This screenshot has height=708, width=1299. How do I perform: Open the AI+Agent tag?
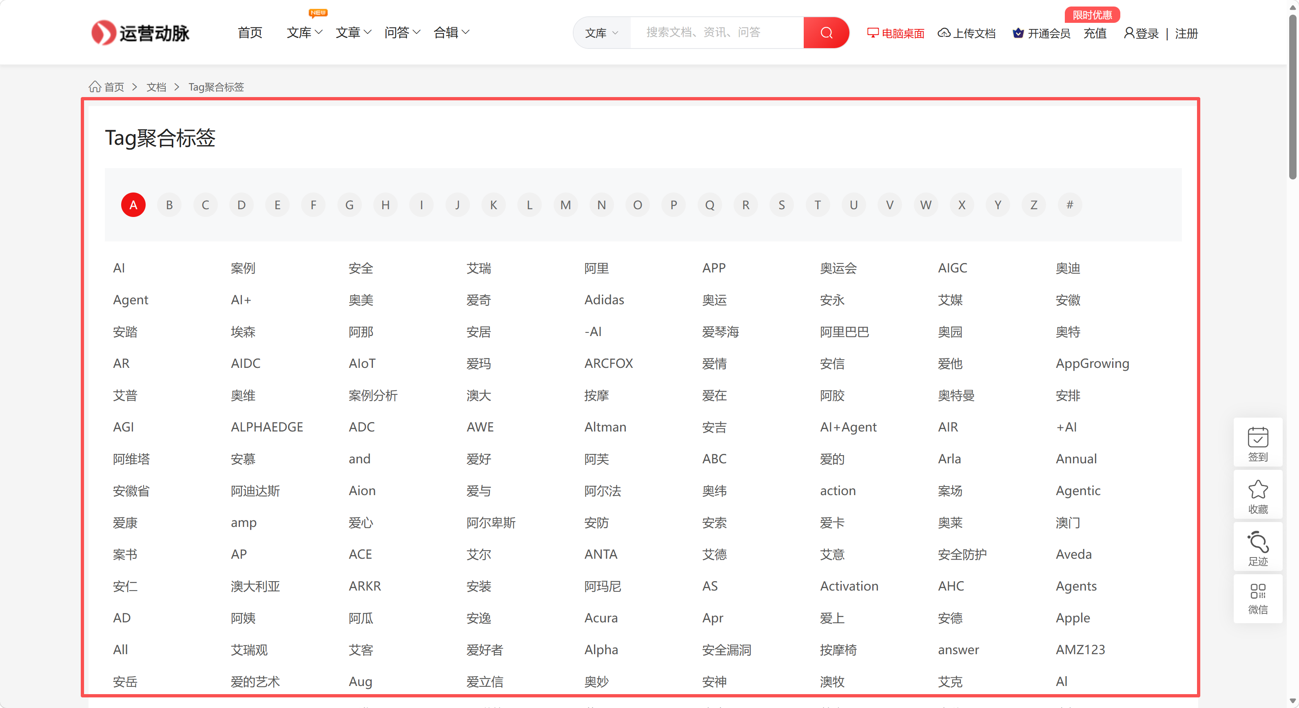pos(848,427)
